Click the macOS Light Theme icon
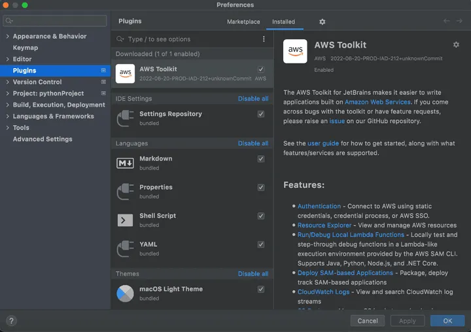471x332 pixels. coord(125,293)
